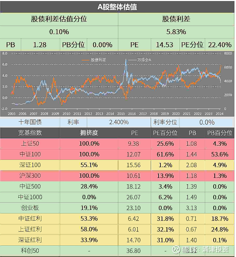The height and width of the screenshot is (257, 236).
Task: Select the 2.400% interest rate cell
Action: click(x=119, y=122)
